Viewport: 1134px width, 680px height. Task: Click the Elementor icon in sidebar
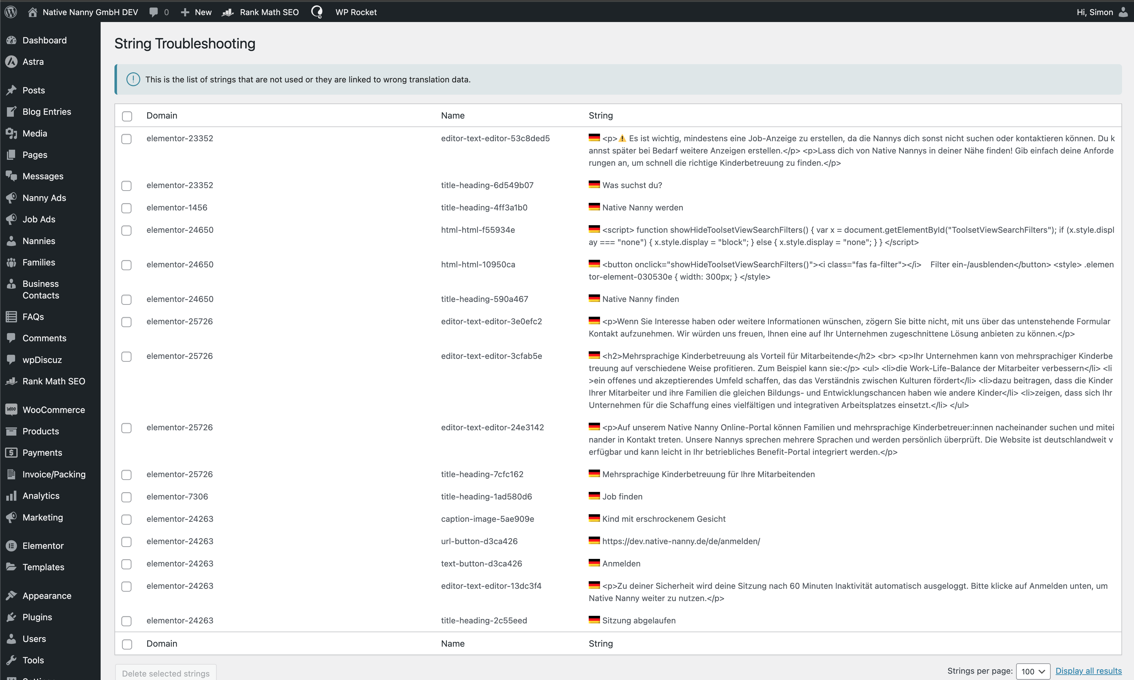point(11,546)
